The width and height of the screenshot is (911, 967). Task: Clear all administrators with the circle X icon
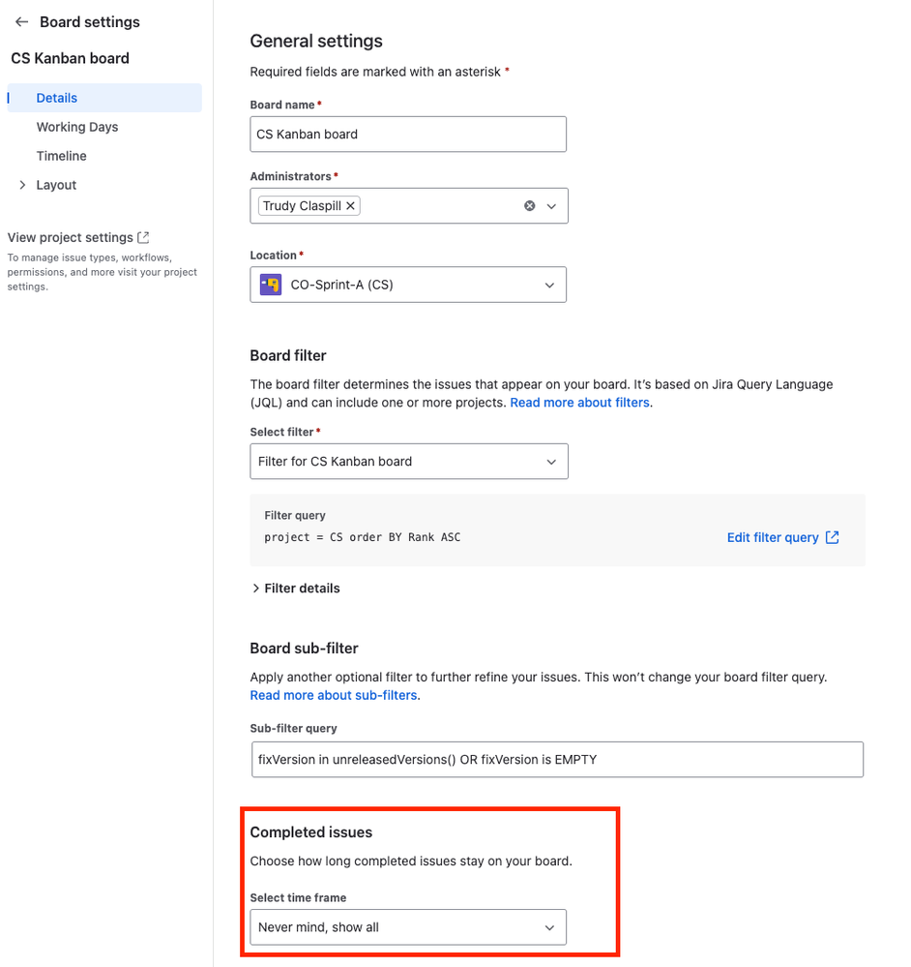pos(529,206)
